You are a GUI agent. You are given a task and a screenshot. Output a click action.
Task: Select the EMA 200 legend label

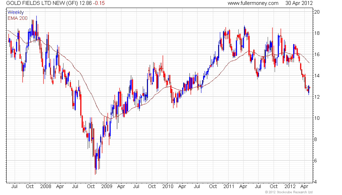tap(18, 18)
